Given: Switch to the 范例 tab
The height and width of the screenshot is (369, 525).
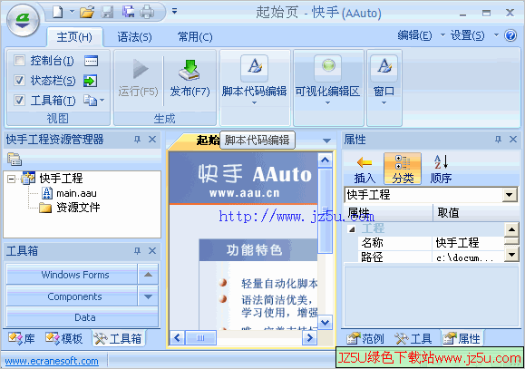Looking at the screenshot, I should click(365, 338).
